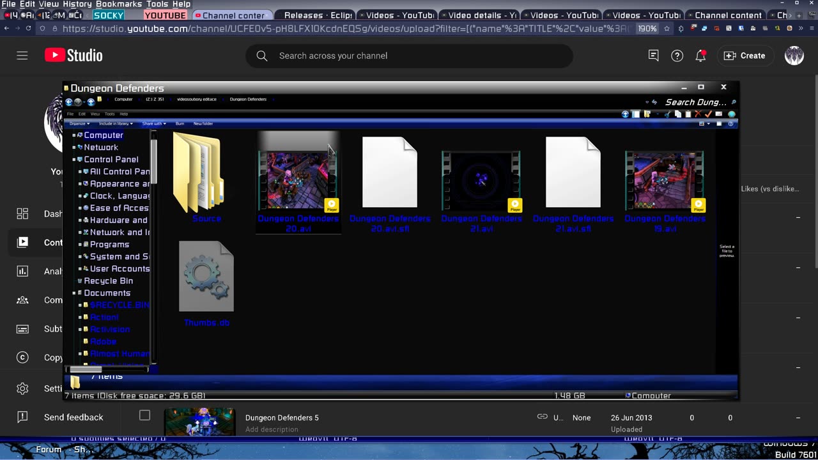Collapse the Control Panel tree node

74,159
